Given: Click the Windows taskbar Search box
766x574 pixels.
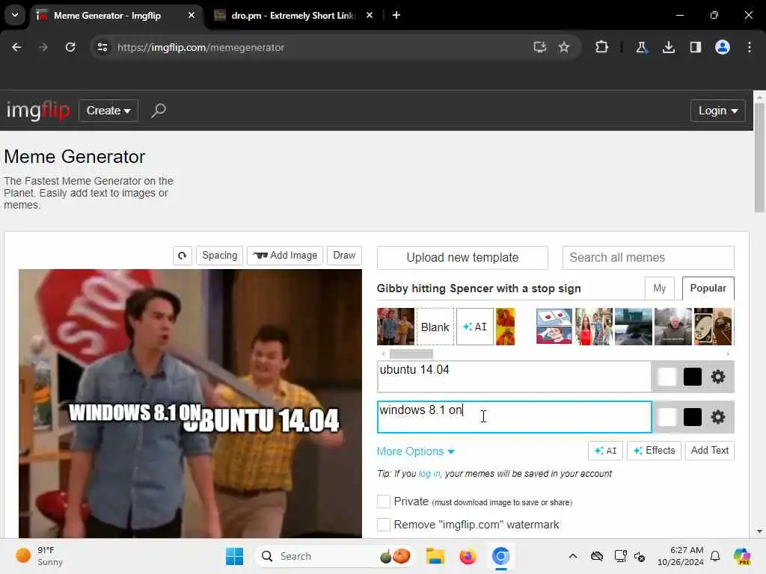Looking at the screenshot, I should (x=334, y=556).
